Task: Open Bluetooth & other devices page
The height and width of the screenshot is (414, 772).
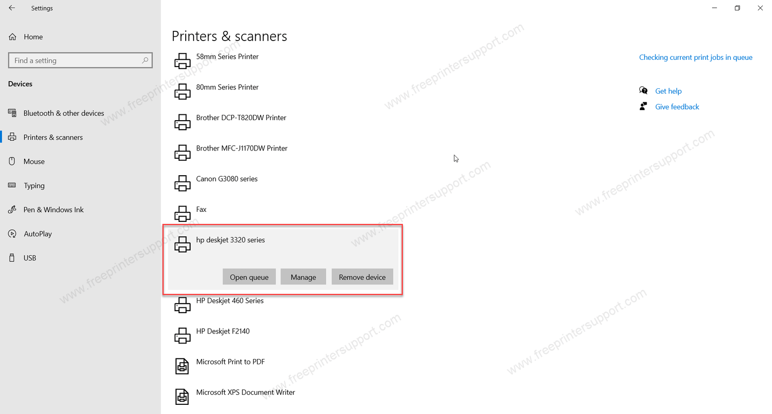Action: tap(64, 113)
